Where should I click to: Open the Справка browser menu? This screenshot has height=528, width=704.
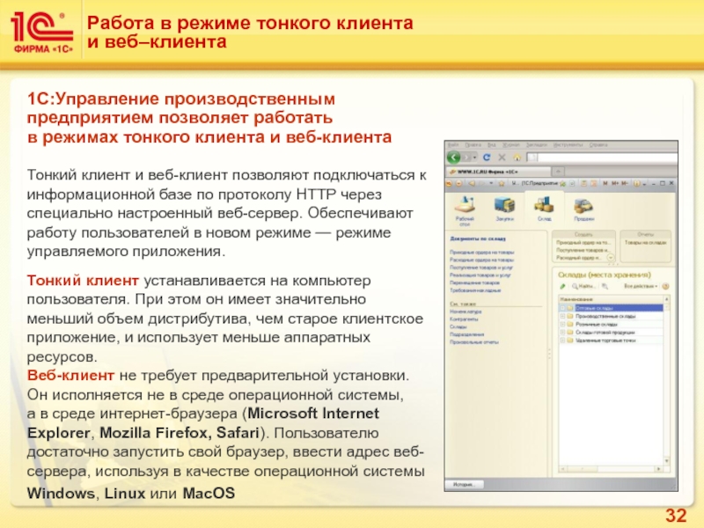click(598, 145)
